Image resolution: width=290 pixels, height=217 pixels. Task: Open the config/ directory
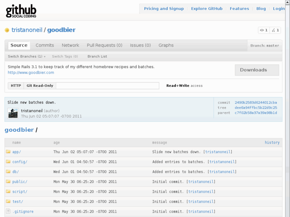click(x=20, y=162)
